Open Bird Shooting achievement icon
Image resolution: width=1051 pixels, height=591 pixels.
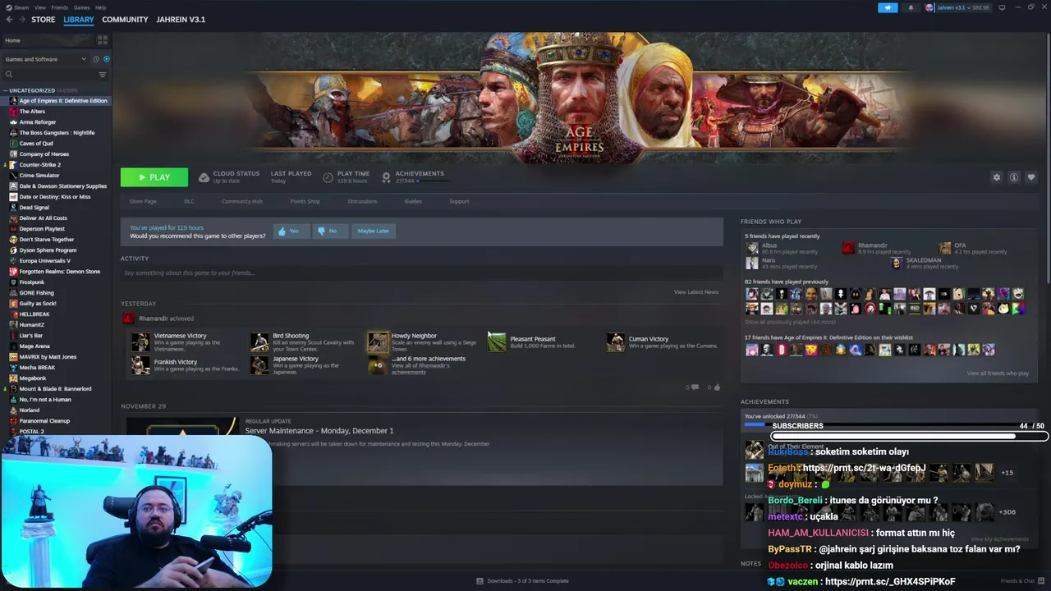(259, 342)
